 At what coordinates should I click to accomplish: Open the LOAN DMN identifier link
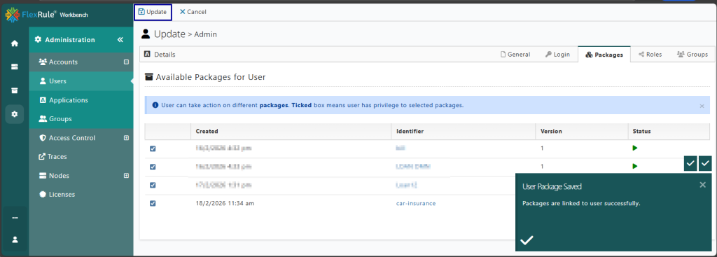[413, 167]
